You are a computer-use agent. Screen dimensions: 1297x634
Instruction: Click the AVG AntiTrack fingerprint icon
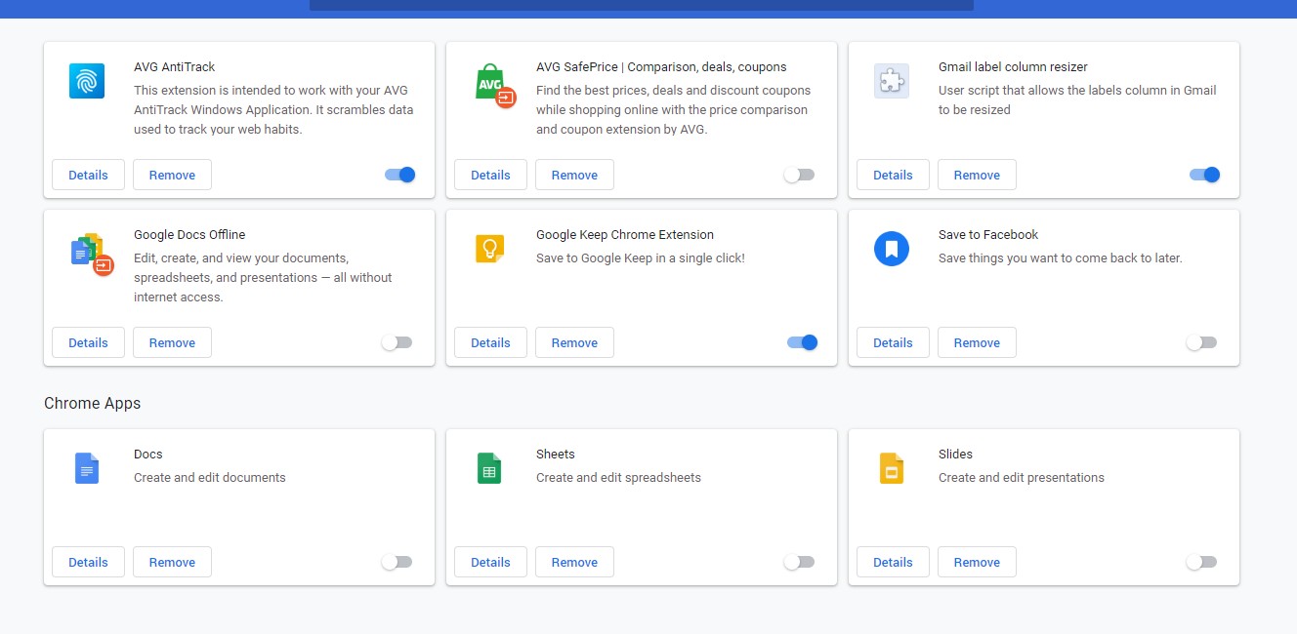[87, 81]
